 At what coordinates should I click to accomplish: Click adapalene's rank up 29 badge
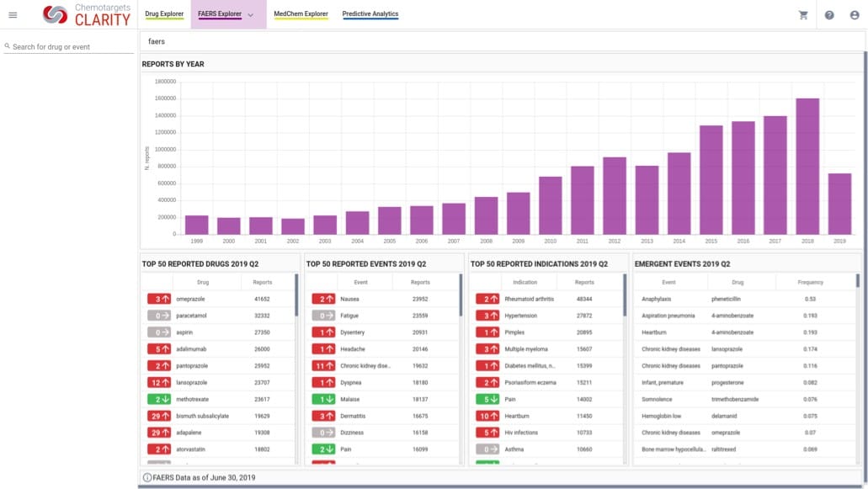[159, 433]
